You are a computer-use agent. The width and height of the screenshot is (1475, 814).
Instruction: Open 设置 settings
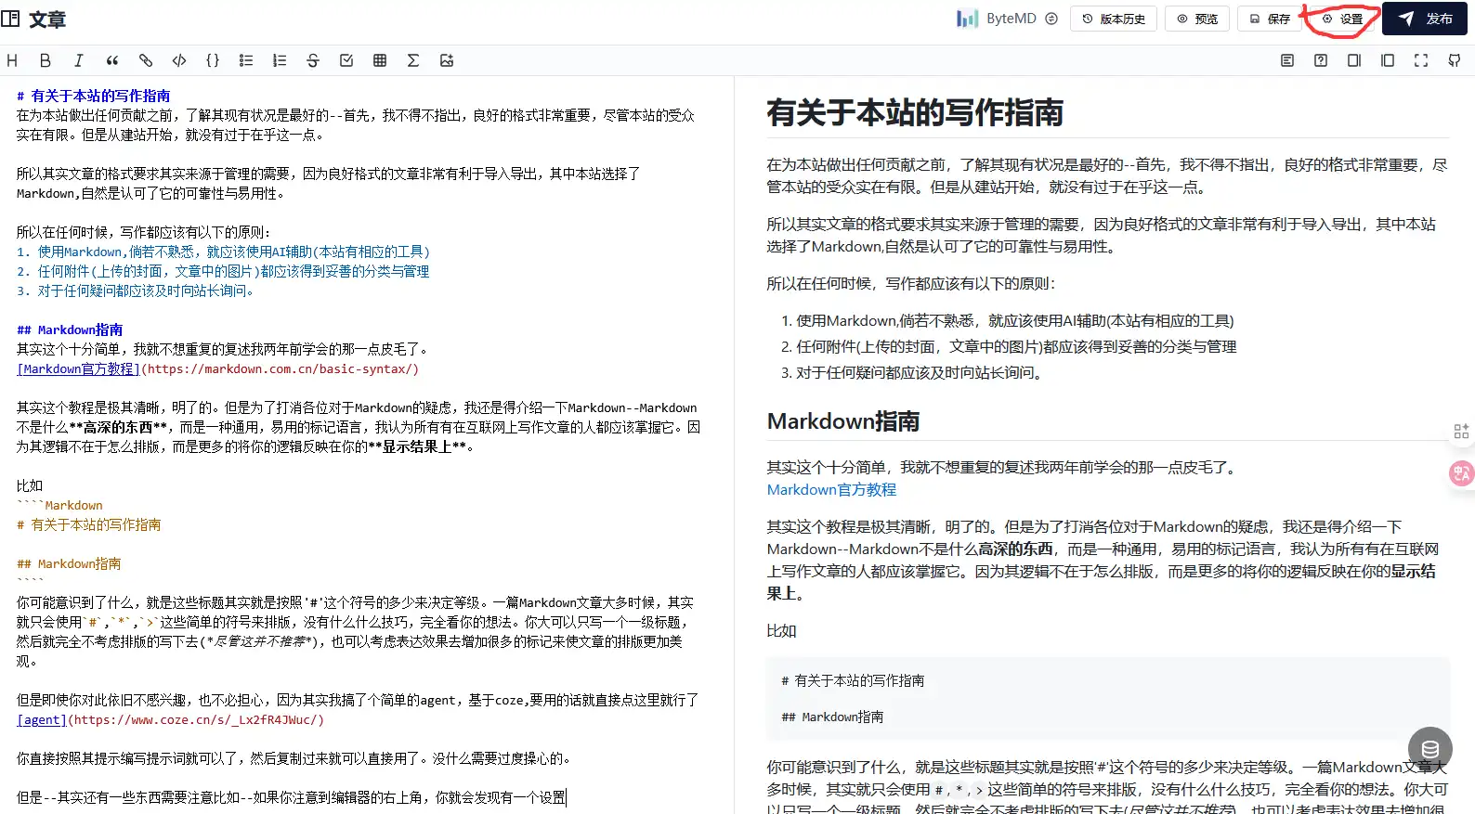(x=1342, y=19)
